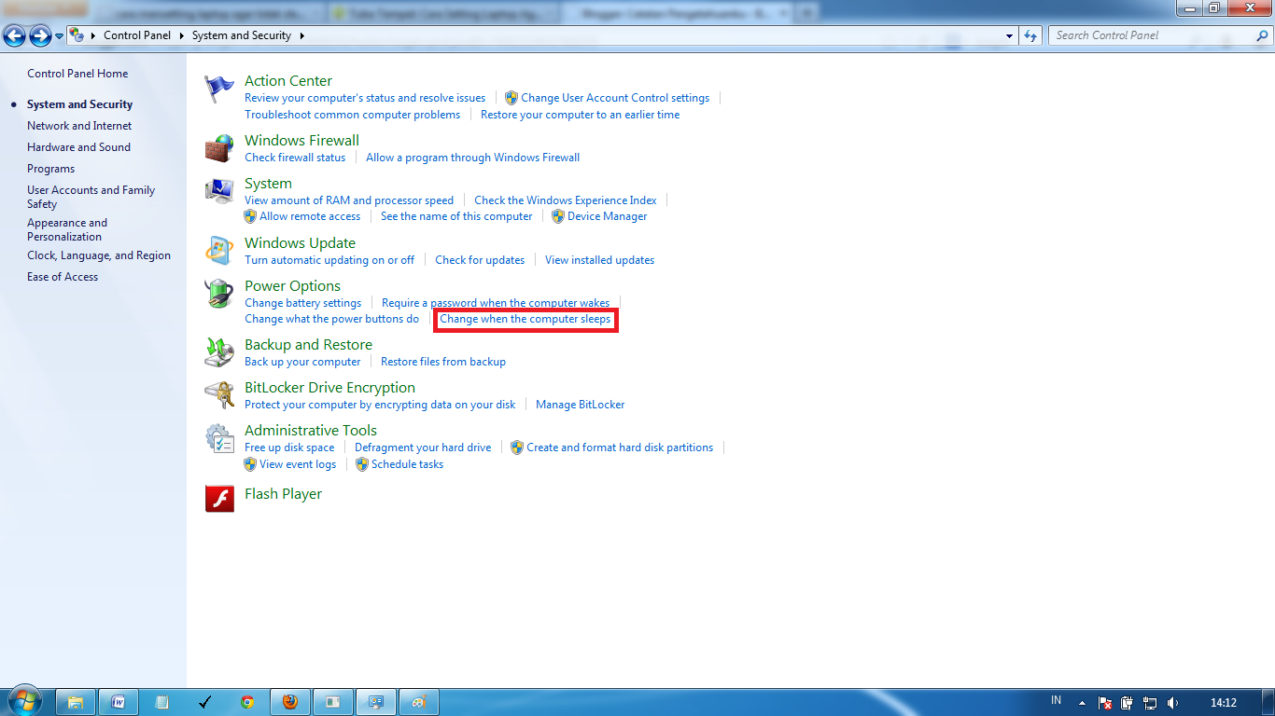Open Microsoft Word from the taskbar
Viewport: 1275px width, 716px height.
point(119,702)
